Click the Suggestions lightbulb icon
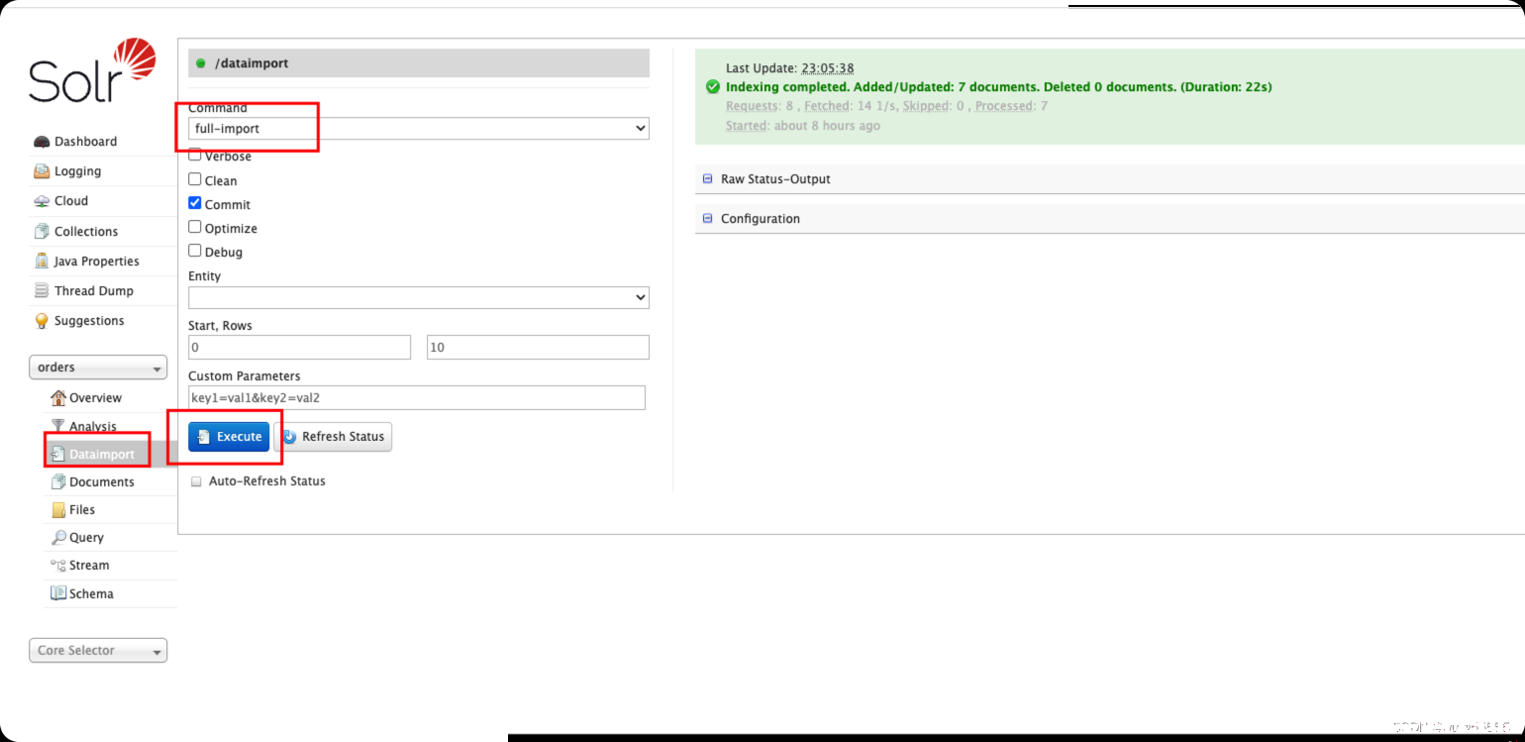 [x=42, y=320]
